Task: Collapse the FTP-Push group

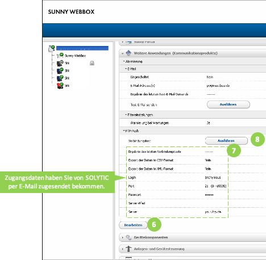Action: point(124,131)
